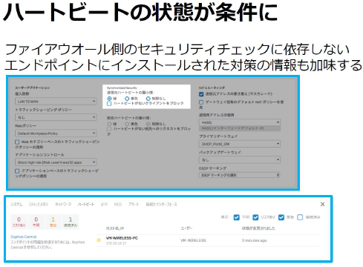Click the 警告 counter tile showing 1
The height and width of the screenshot is (267, 363).
pyautogui.click(x=53, y=222)
